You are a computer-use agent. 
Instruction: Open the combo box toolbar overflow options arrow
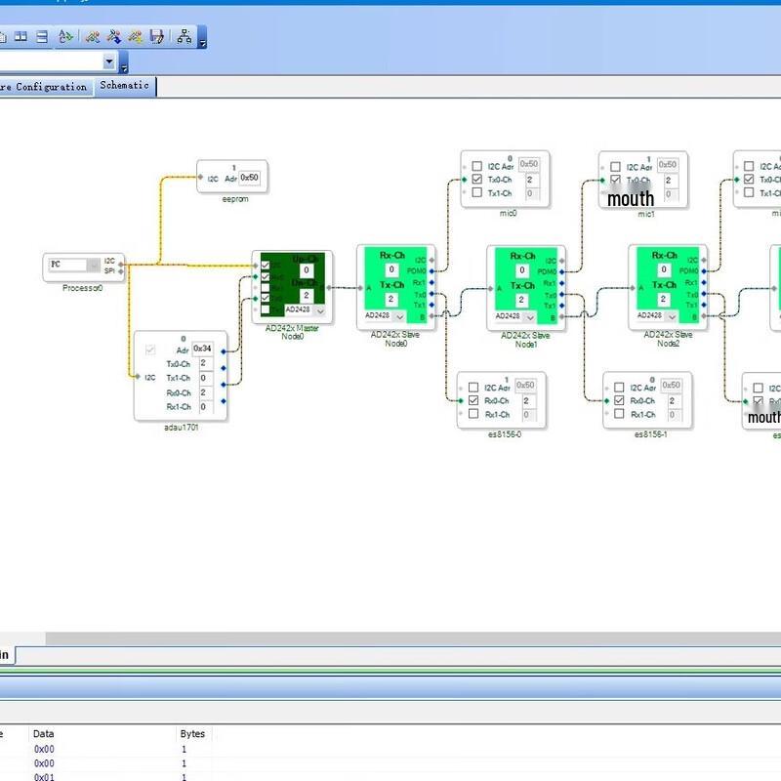pos(124,62)
